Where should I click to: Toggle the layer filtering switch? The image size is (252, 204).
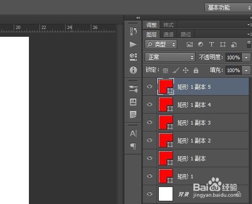click(x=249, y=44)
